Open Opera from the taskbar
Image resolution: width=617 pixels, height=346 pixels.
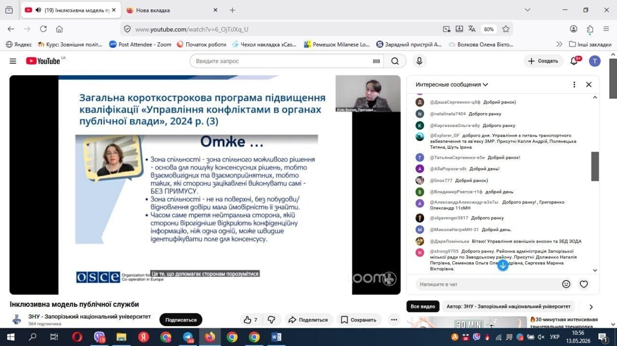coord(77,337)
